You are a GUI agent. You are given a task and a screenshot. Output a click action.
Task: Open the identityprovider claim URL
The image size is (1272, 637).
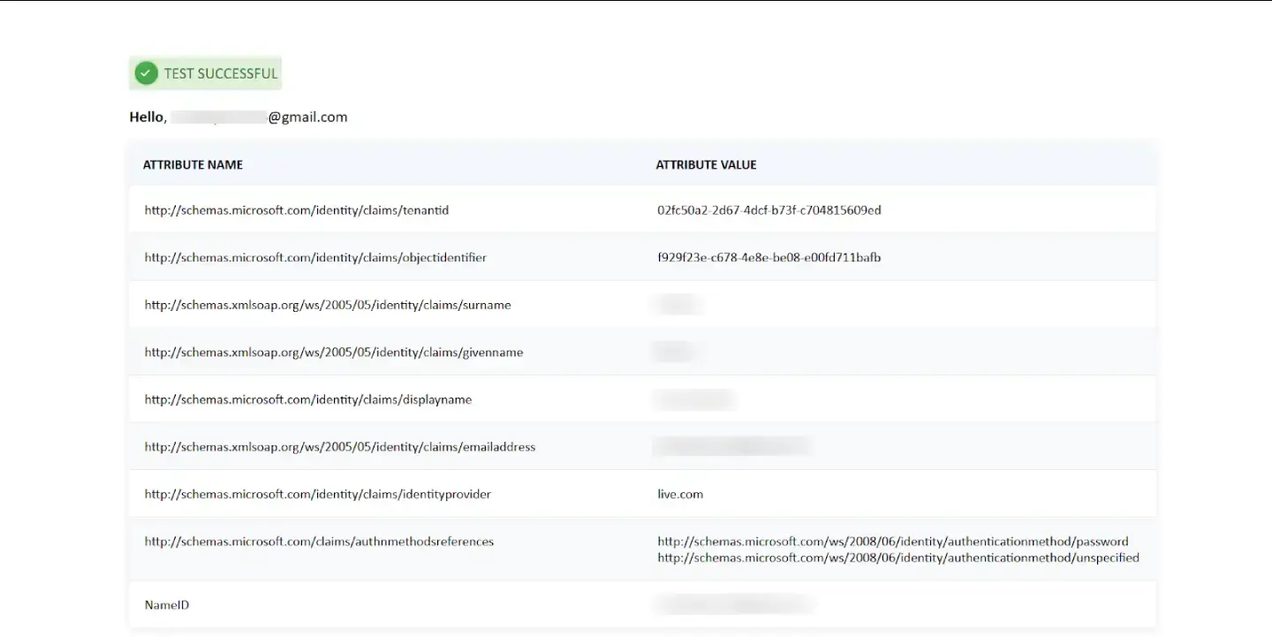coord(318,494)
